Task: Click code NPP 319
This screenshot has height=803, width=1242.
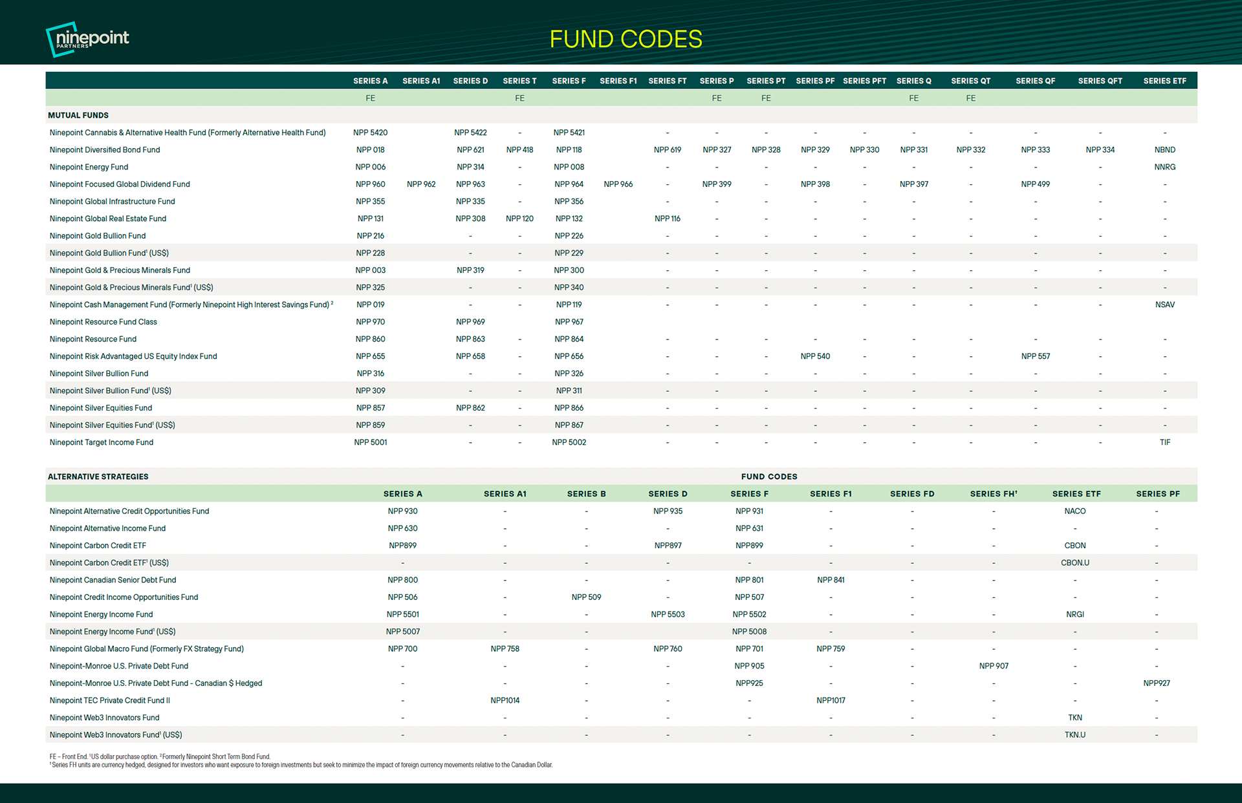Action: point(470,270)
